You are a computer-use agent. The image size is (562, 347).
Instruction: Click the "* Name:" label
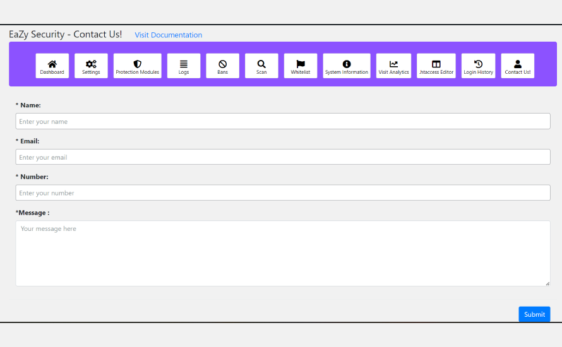(28, 105)
